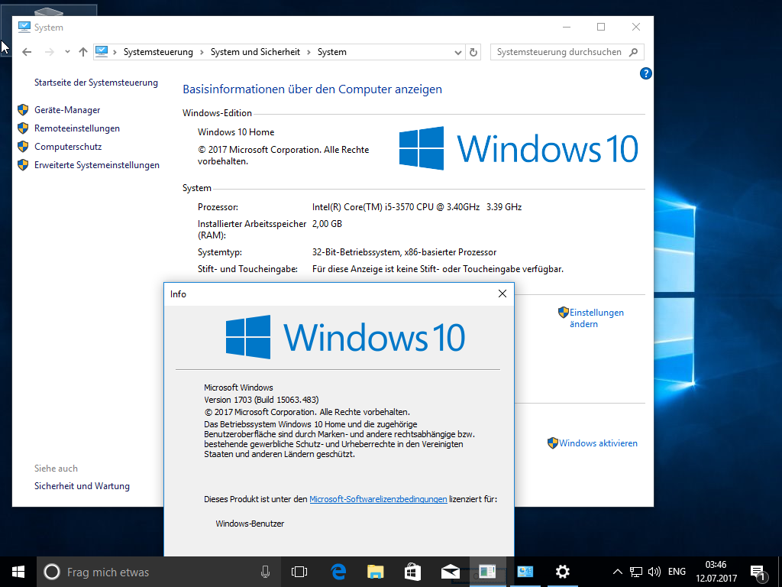
Task: Click the shield icon beside Geräte-Manager
Action: [23, 110]
